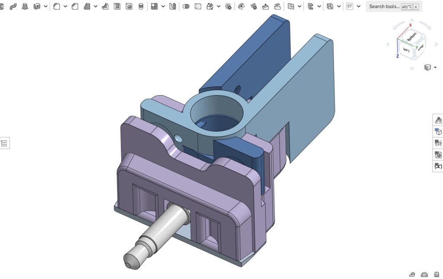
Task: Click the Bottom face of view cube
Action: [411, 36]
